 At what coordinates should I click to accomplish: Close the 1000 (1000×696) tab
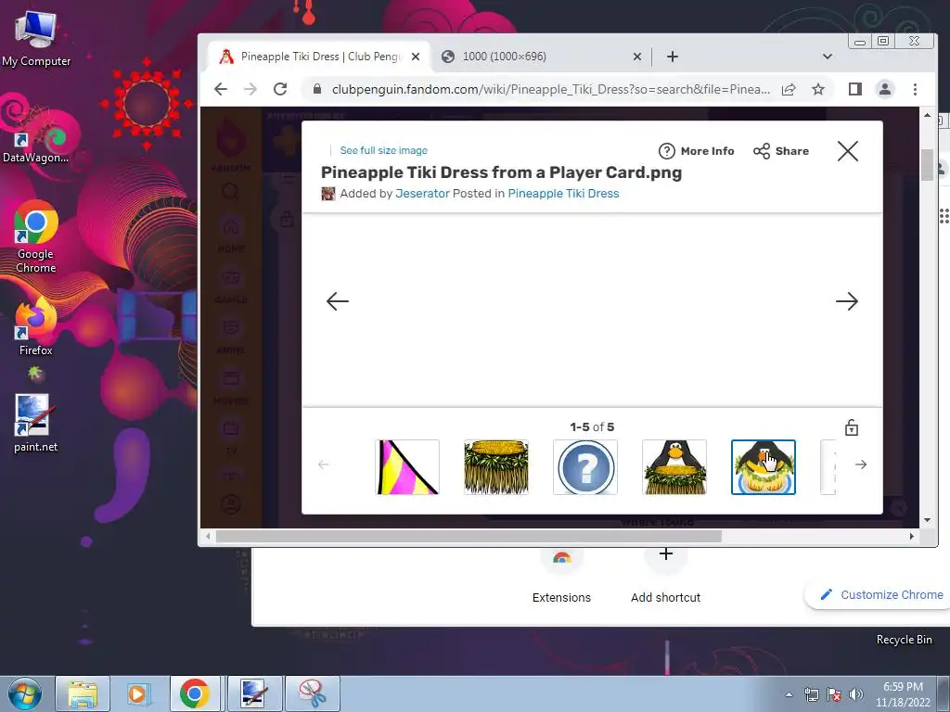(636, 57)
